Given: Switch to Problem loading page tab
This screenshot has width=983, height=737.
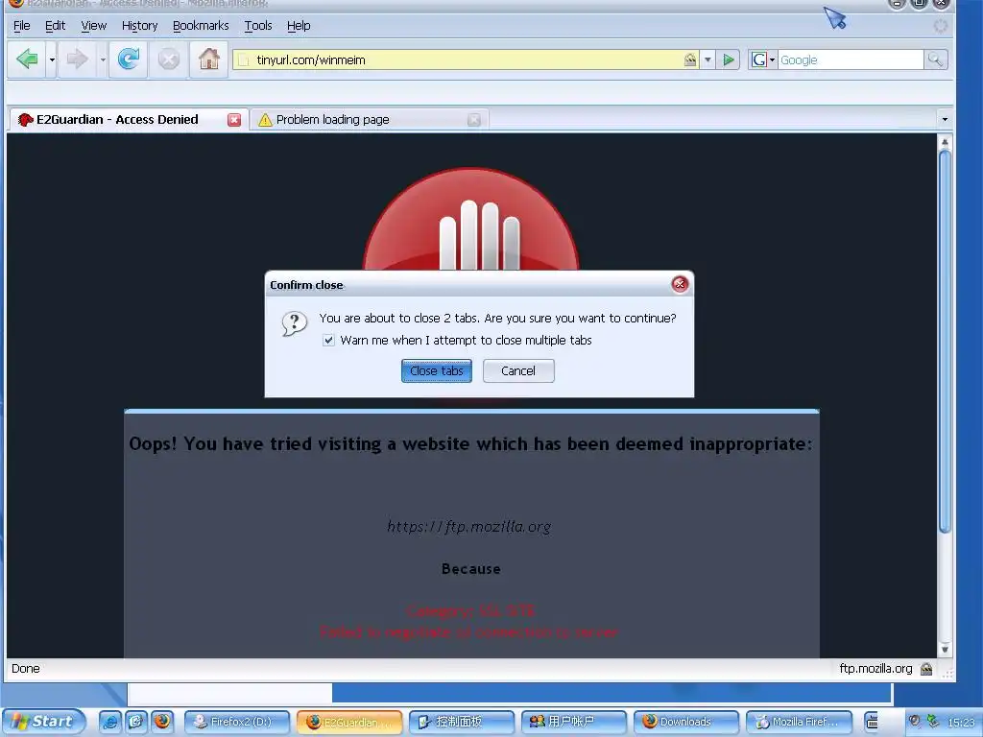Looking at the screenshot, I should [370, 120].
